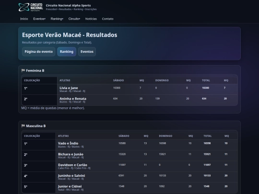Screen dimensions: 259x194
Task: Click the Sábado score 6591
Action: pyautogui.click(x=121, y=175)
